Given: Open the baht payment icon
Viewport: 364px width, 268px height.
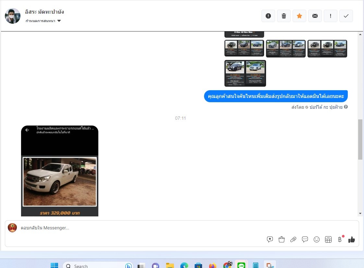Looking at the screenshot, I should 340,239.
